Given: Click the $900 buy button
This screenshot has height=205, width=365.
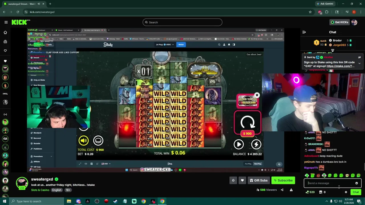Looking at the screenshot, I should pyautogui.click(x=247, y=134).
